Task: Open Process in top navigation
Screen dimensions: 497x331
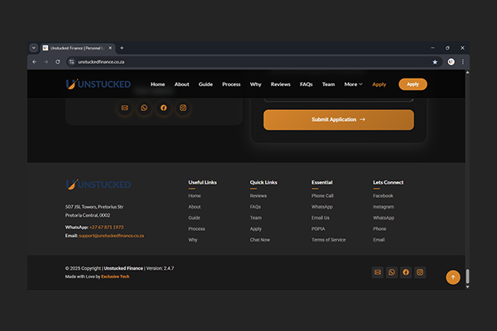Action: (x=231, y=84)
